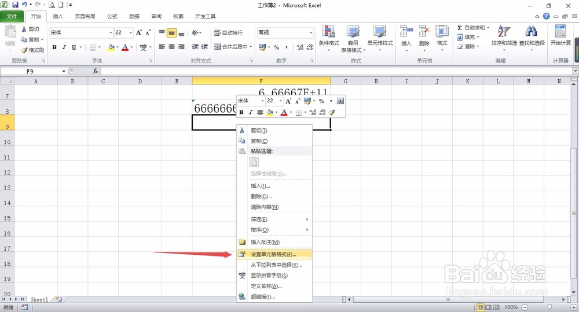Choose Copy (复制) in context menu
The image size is (579, 312).
[x=274, y=141]
